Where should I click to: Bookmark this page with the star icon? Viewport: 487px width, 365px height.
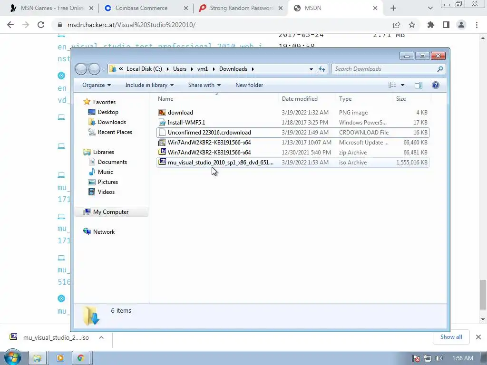pyautogui.click(x=412, y=25)
